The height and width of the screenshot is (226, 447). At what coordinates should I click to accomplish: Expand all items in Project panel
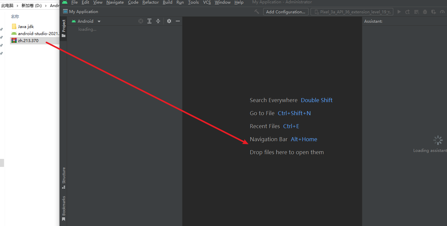[149, 21]
